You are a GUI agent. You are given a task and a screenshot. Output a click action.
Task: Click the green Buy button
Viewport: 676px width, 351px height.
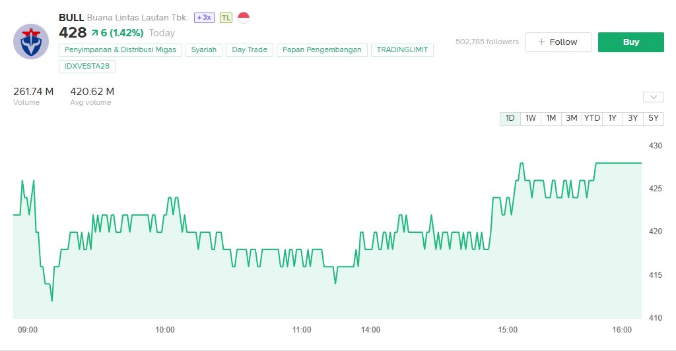pyautogui.click(x=630, y=42)
